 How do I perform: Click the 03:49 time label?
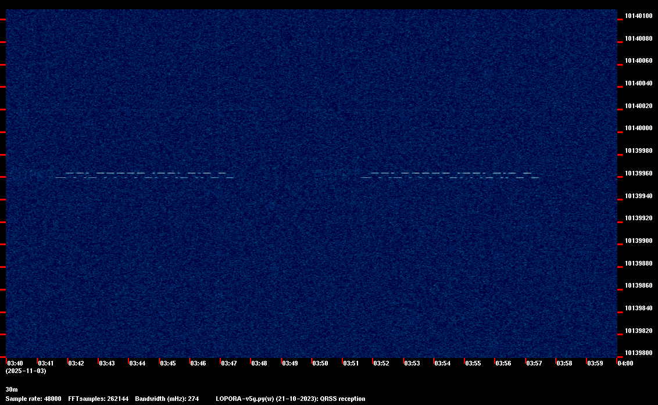(x=290, y=363)
